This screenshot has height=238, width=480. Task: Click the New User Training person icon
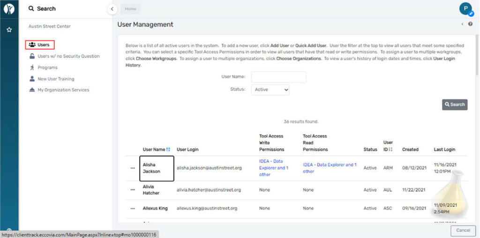(32, 79)
